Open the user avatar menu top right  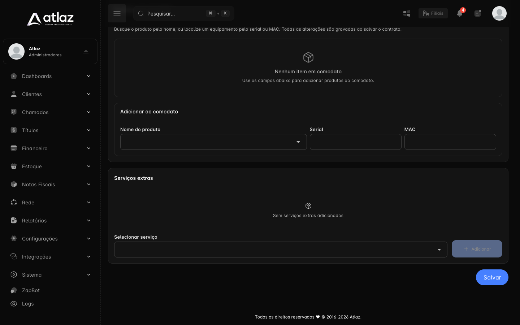pyautogui.click(x=499, y=13)
